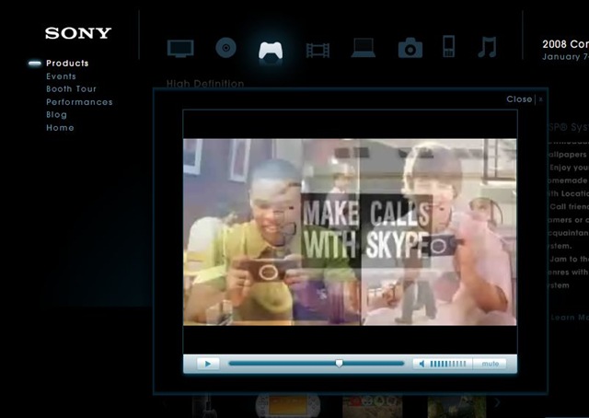Select the mobile phone category icon
Image resolution: width=589 pixels, height=418 pixels.
449,47
